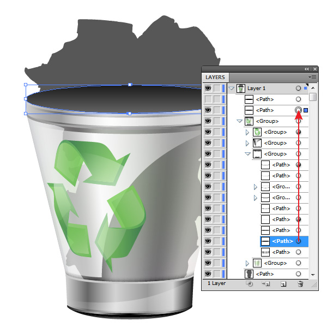Click the small blue selection square on Layer 1
327x333 pixels.
click(306, 88)
